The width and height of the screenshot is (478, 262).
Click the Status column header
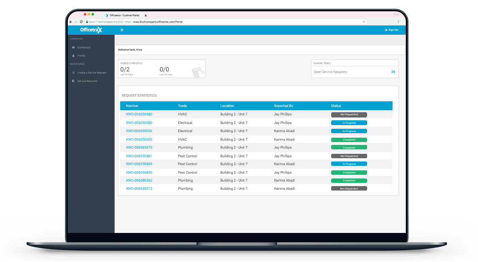pyautogui.click(x=336, y=106)
